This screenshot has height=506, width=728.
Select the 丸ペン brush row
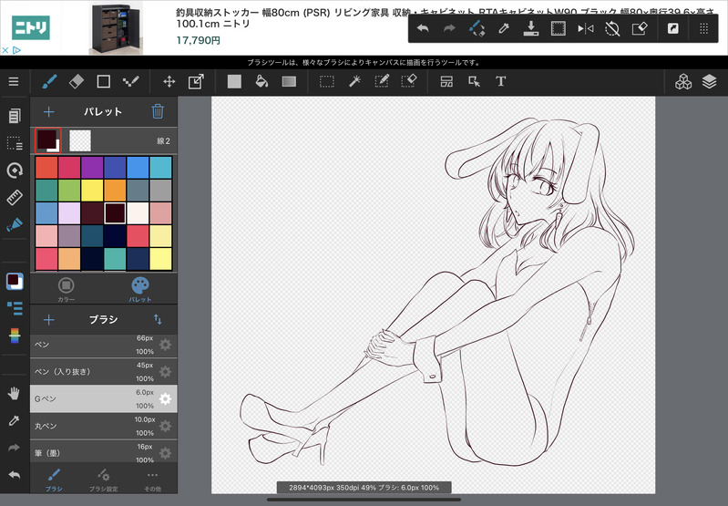click(104, 426)
